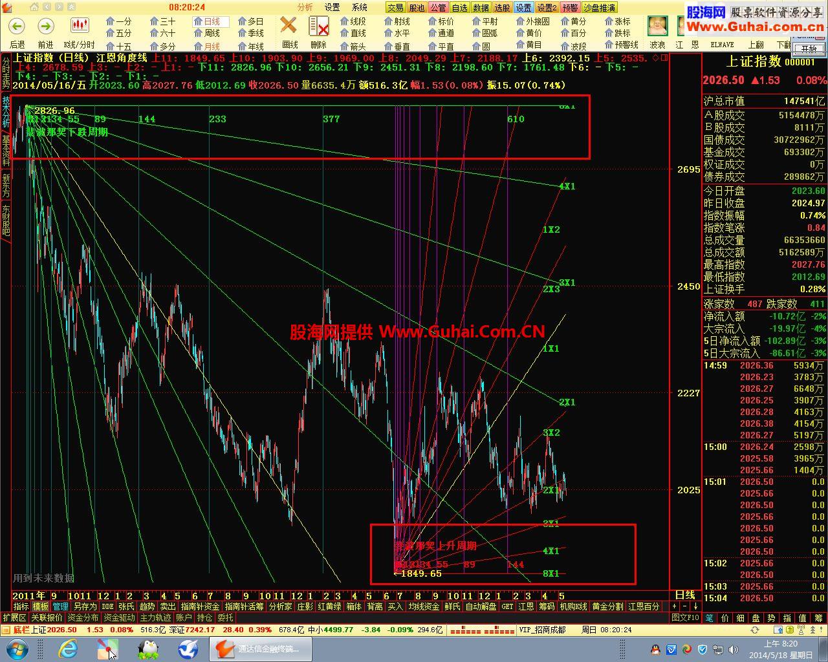Viewport: 828px width, 662px height.
Task: Select 月线 monthly period
Action: pyautogui.click(x=207, y=46)
